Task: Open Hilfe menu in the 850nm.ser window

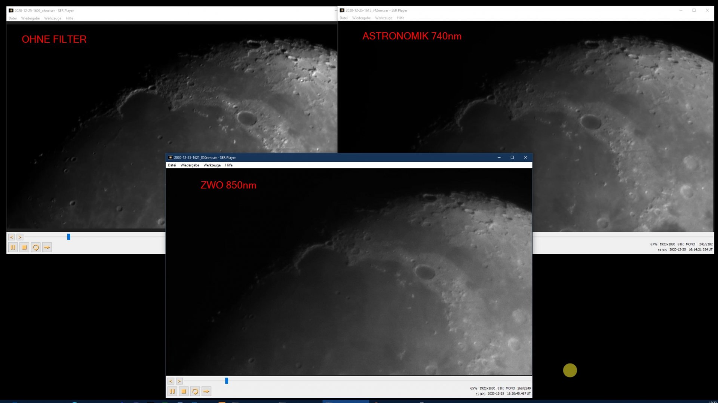Action: [229, 165]
